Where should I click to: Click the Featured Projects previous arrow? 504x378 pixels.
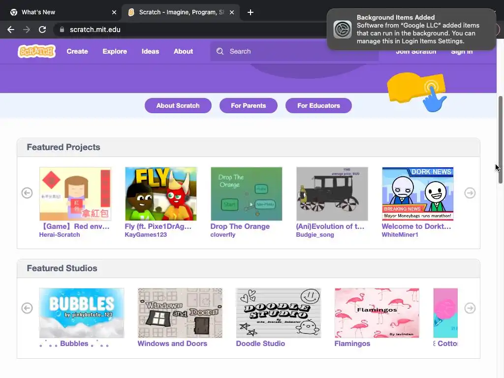point(27,193)
